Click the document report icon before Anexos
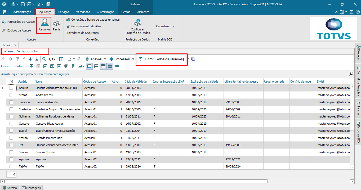The image size is (361, 190). (x=79, y=59)
